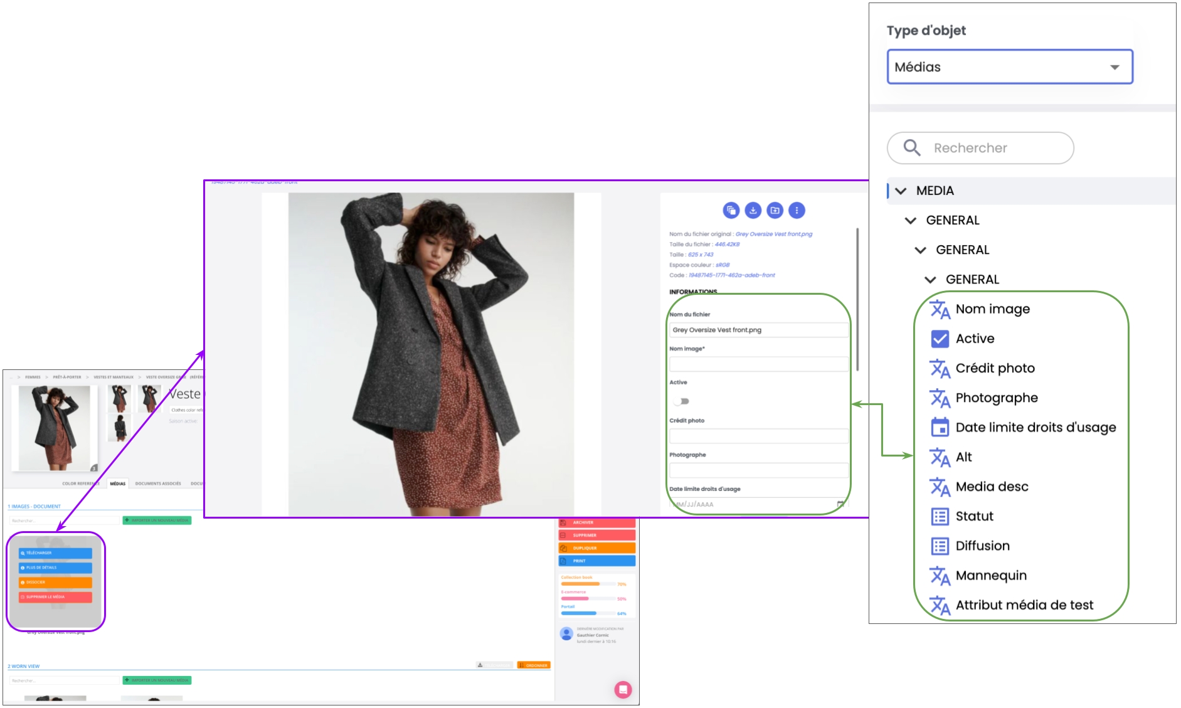Click the main product thumbnail on product page
The image size is (1181, 708).
(55, 428)
